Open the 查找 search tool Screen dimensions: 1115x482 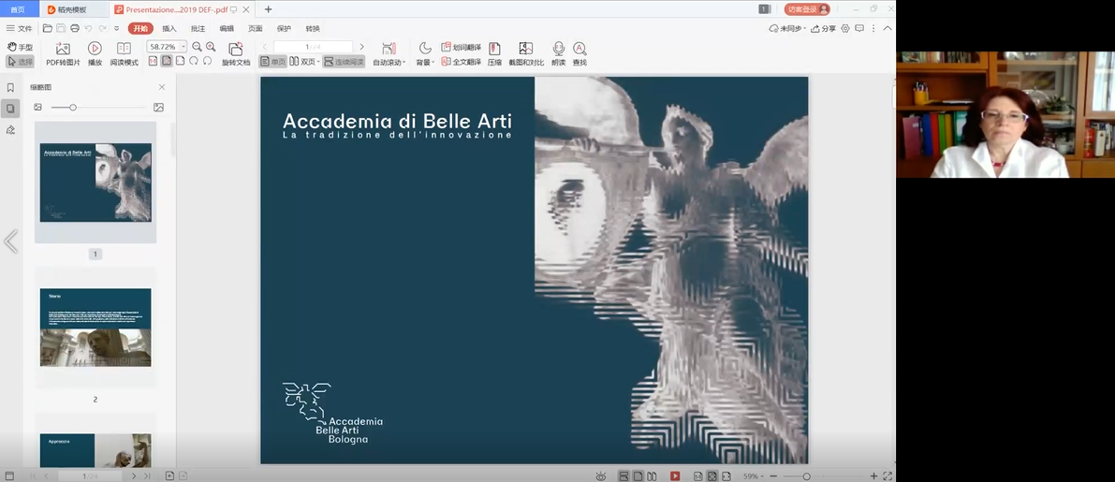click(x=580, y=49)
